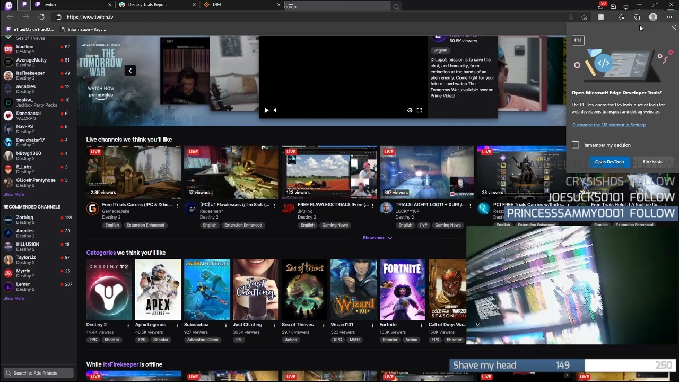This screenshot has height=382, width=679.
Task: Open Fortnite category cover art
Action: click(x=402, y=290)
